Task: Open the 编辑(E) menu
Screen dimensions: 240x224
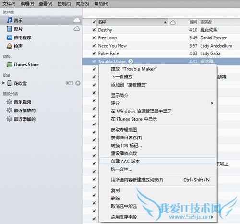Action: [27, 4]
